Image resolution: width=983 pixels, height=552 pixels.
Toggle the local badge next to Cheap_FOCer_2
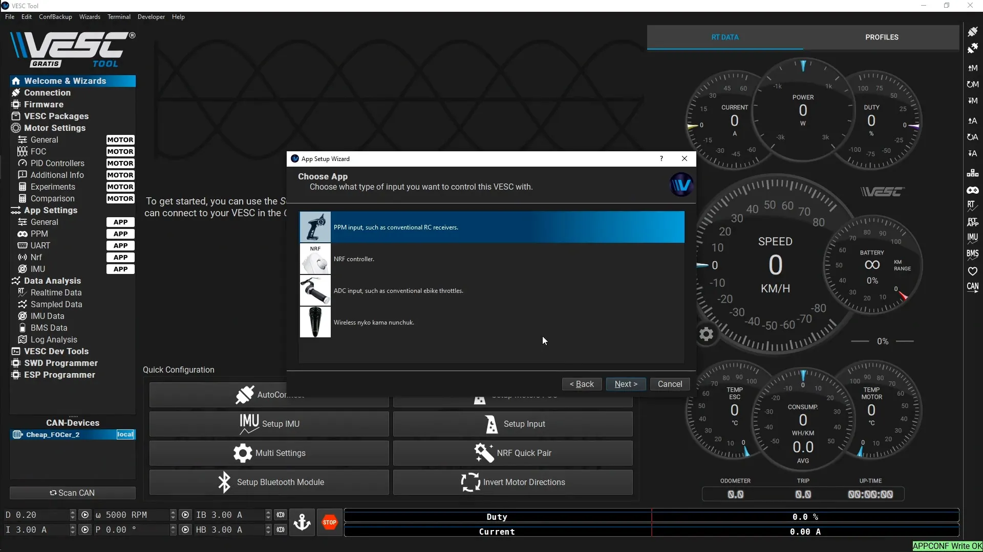pos(125,434)
